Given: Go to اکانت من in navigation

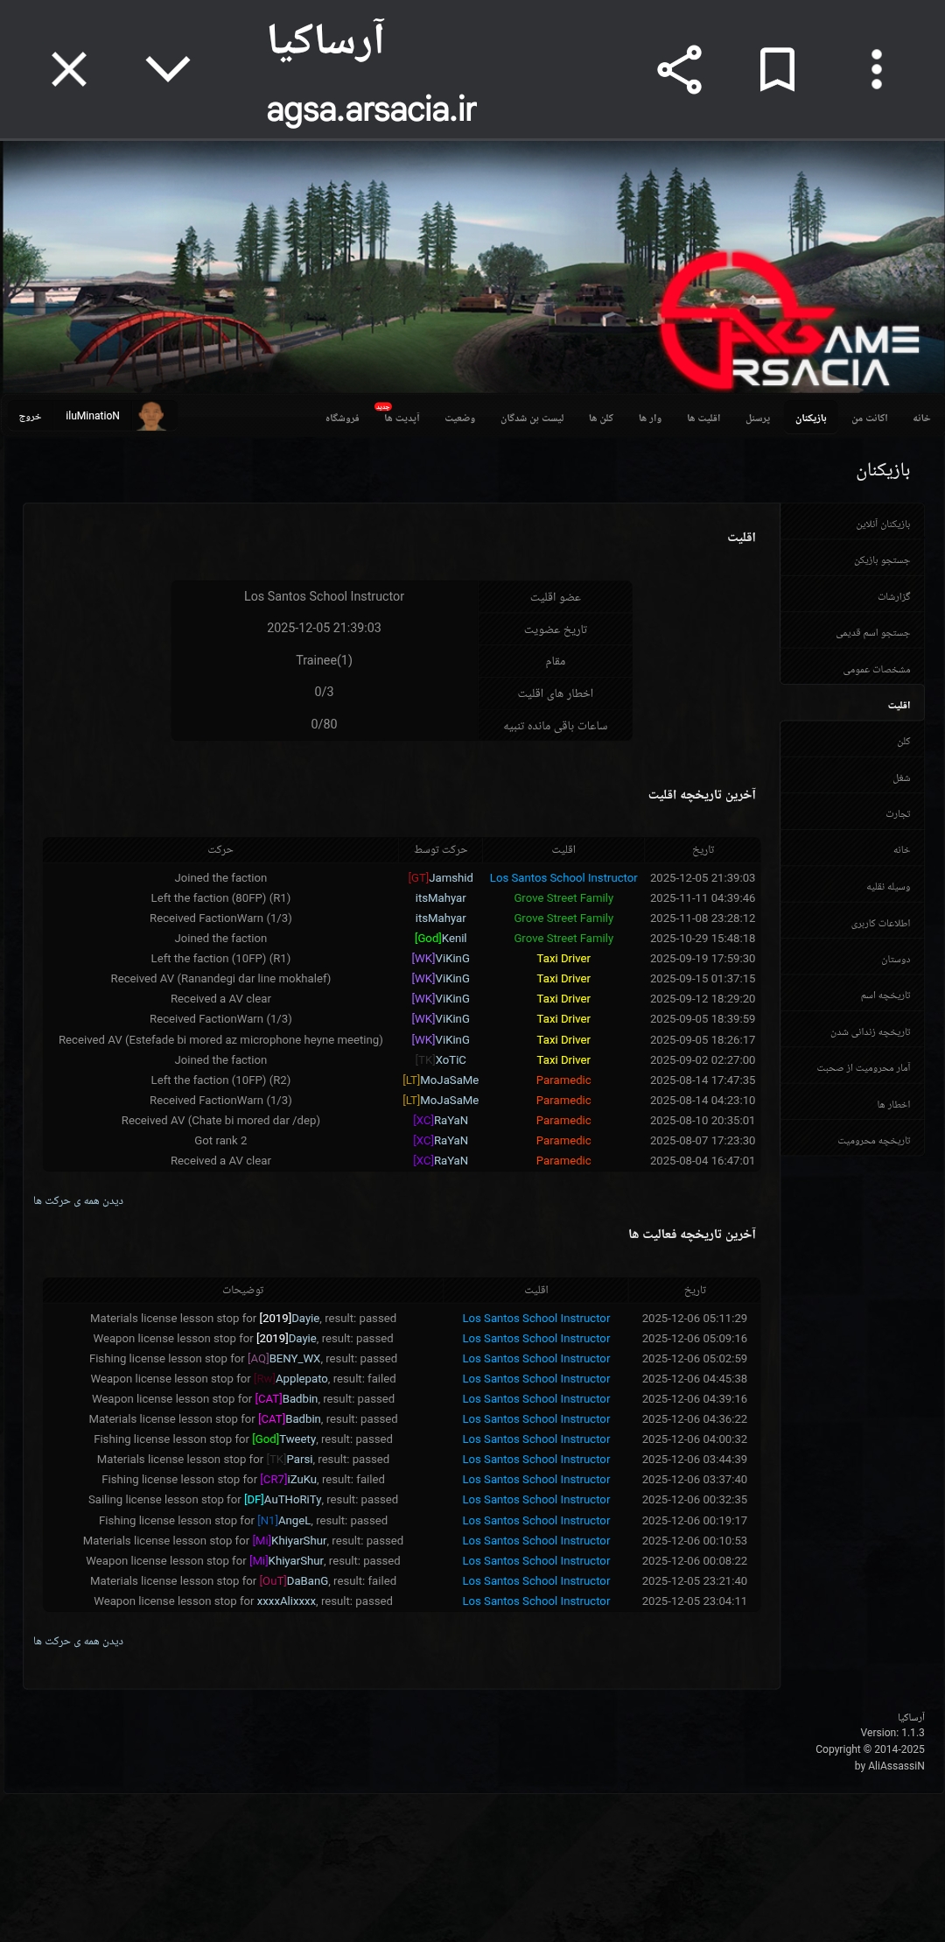Looking at the screenshot, I should point(869,418).
